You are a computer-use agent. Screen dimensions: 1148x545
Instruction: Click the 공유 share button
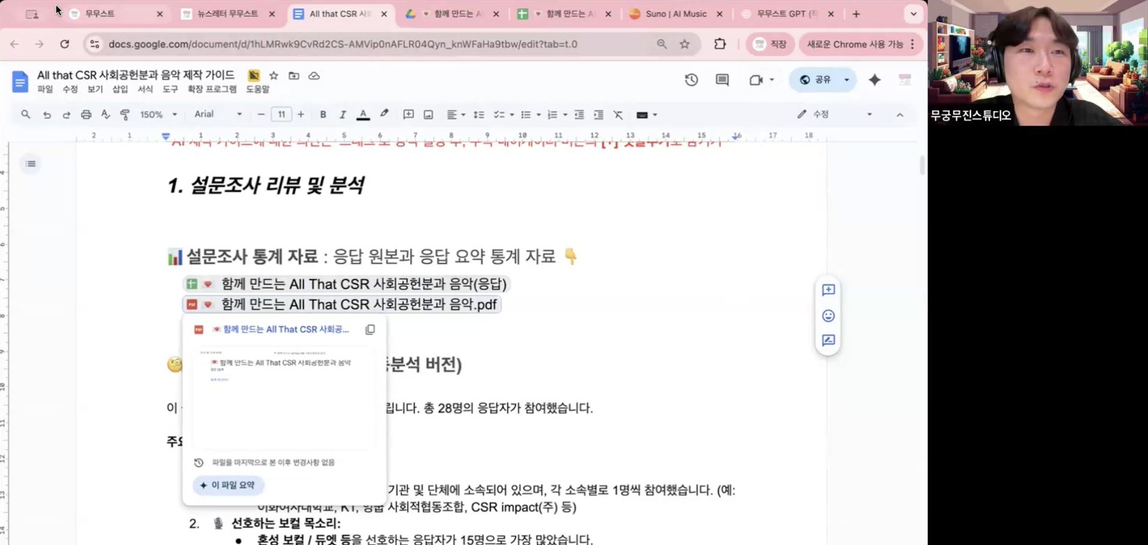click(815, 80)
